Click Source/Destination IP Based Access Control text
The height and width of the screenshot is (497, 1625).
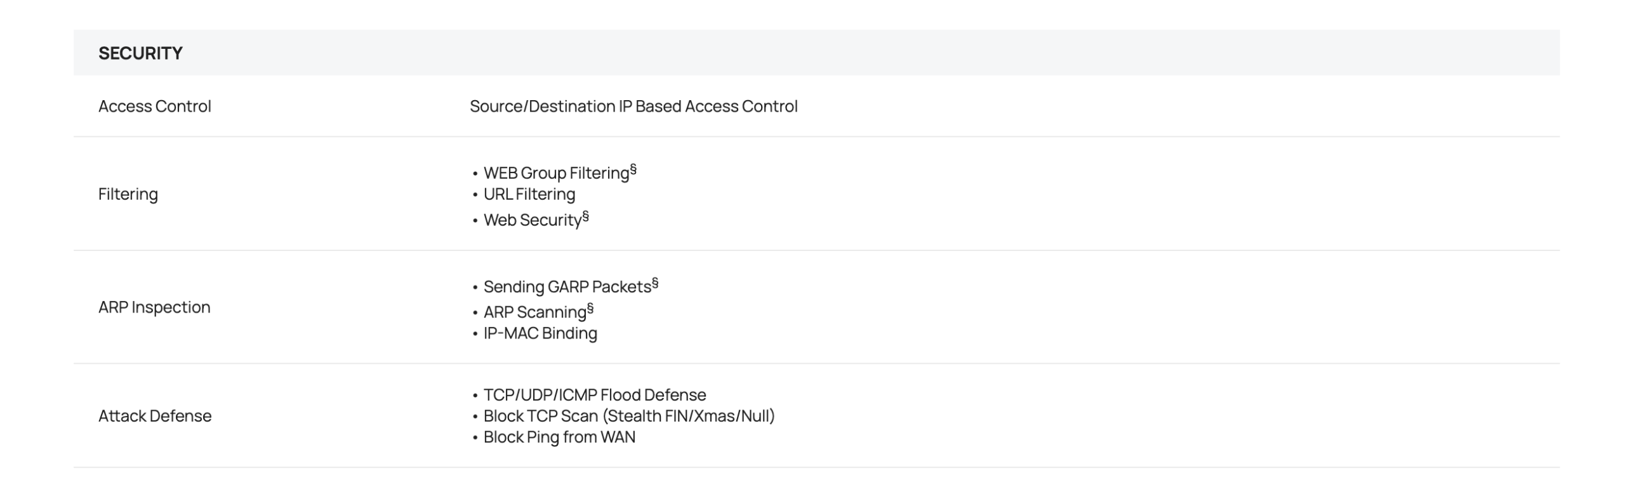[x=633, y=106]
